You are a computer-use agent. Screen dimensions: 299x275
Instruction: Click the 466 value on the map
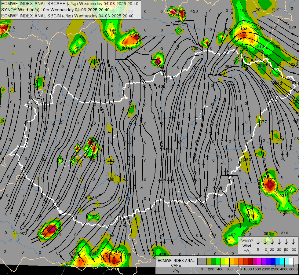pos(93,198)
